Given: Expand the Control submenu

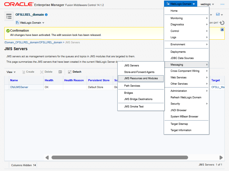Looking at the screenshot, I should 186,31.
